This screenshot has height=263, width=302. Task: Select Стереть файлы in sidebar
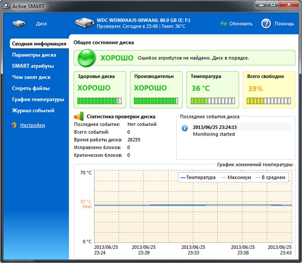tap(31, 88)
